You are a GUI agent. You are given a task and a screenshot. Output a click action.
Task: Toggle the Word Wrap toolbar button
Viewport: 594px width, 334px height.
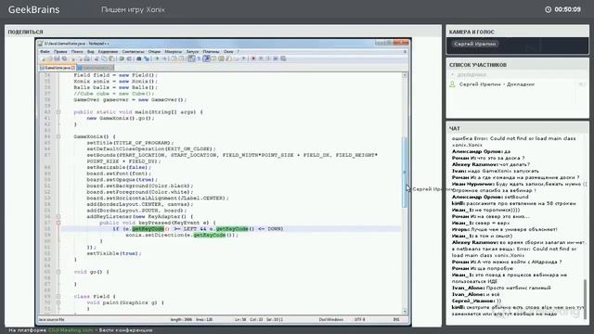[191, 58]
